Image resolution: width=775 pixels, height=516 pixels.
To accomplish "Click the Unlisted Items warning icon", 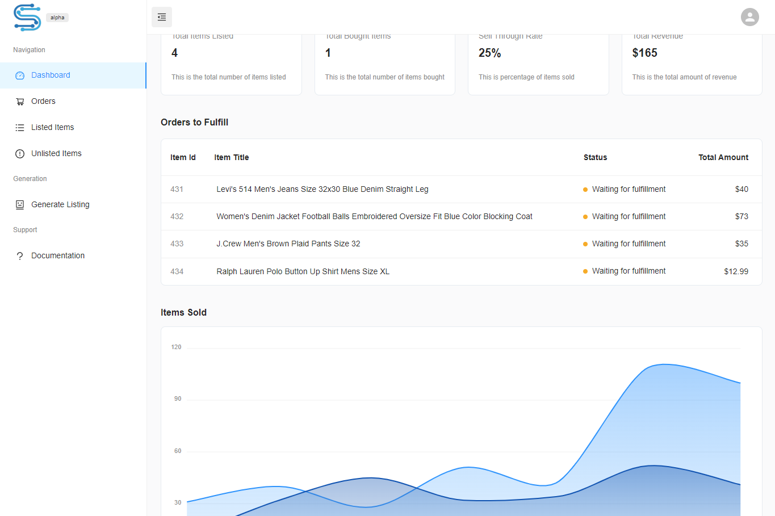I will pyautogui.click(x=20, y=154).
